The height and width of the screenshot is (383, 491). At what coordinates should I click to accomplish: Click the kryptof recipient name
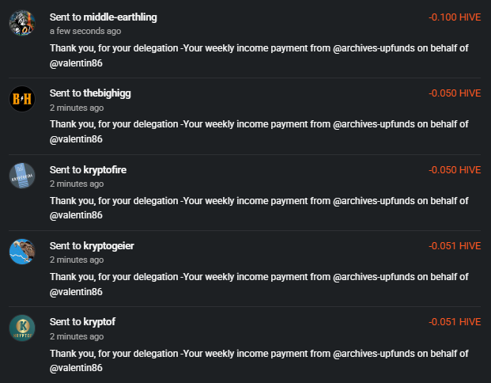[100, 321]
